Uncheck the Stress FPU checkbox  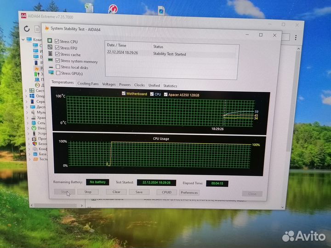[x=57, y=48]
